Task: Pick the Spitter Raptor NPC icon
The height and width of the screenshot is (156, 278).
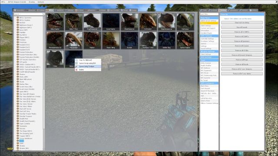Action: tap(185, 40)
